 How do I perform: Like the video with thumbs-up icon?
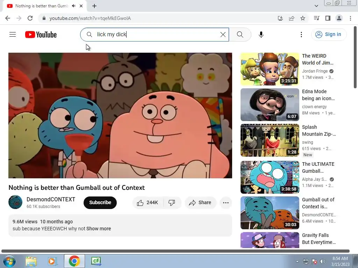coord(148,203)
